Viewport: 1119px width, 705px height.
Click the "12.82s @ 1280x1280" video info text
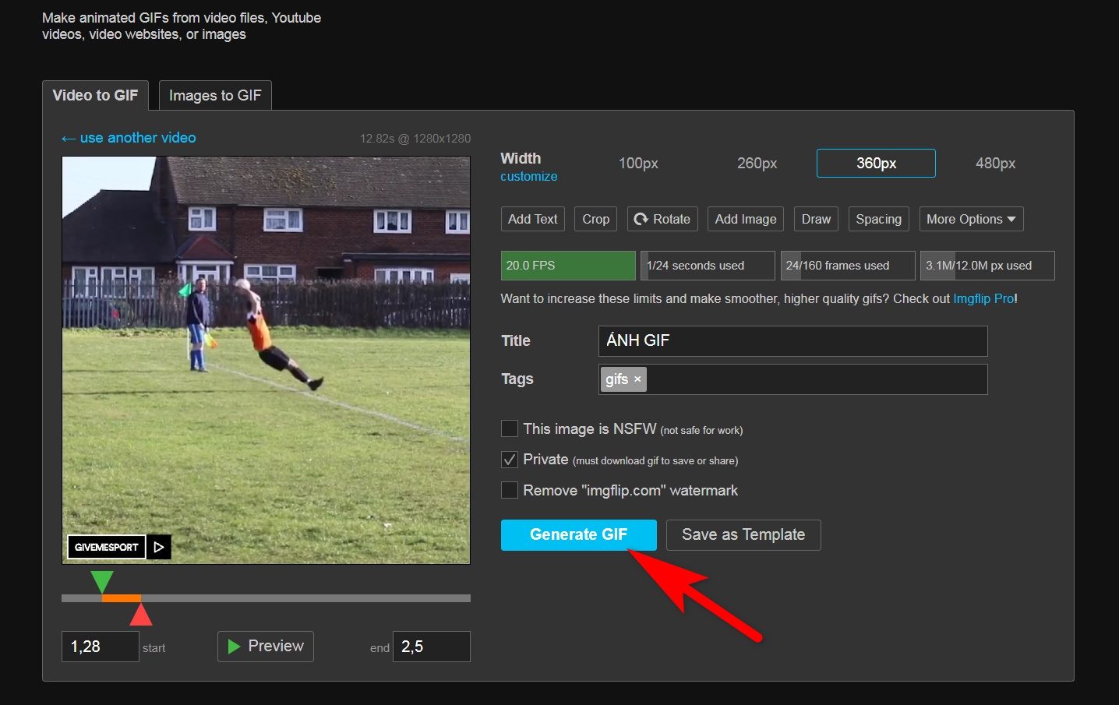[415, 139]
